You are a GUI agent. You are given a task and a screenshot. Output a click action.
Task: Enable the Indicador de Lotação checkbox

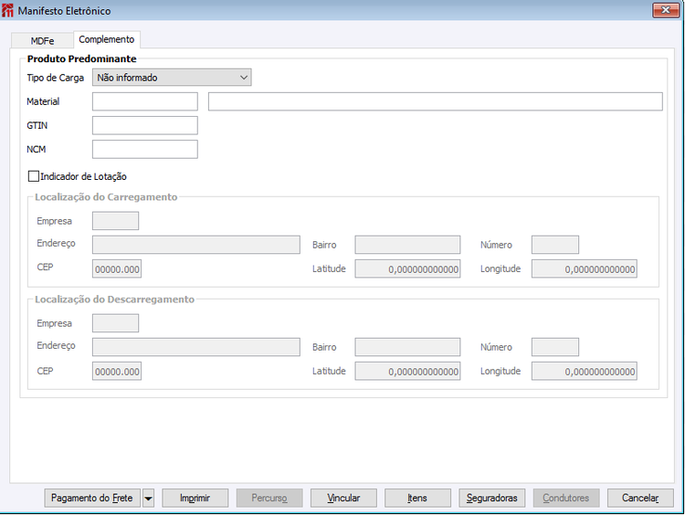(34, 176)
